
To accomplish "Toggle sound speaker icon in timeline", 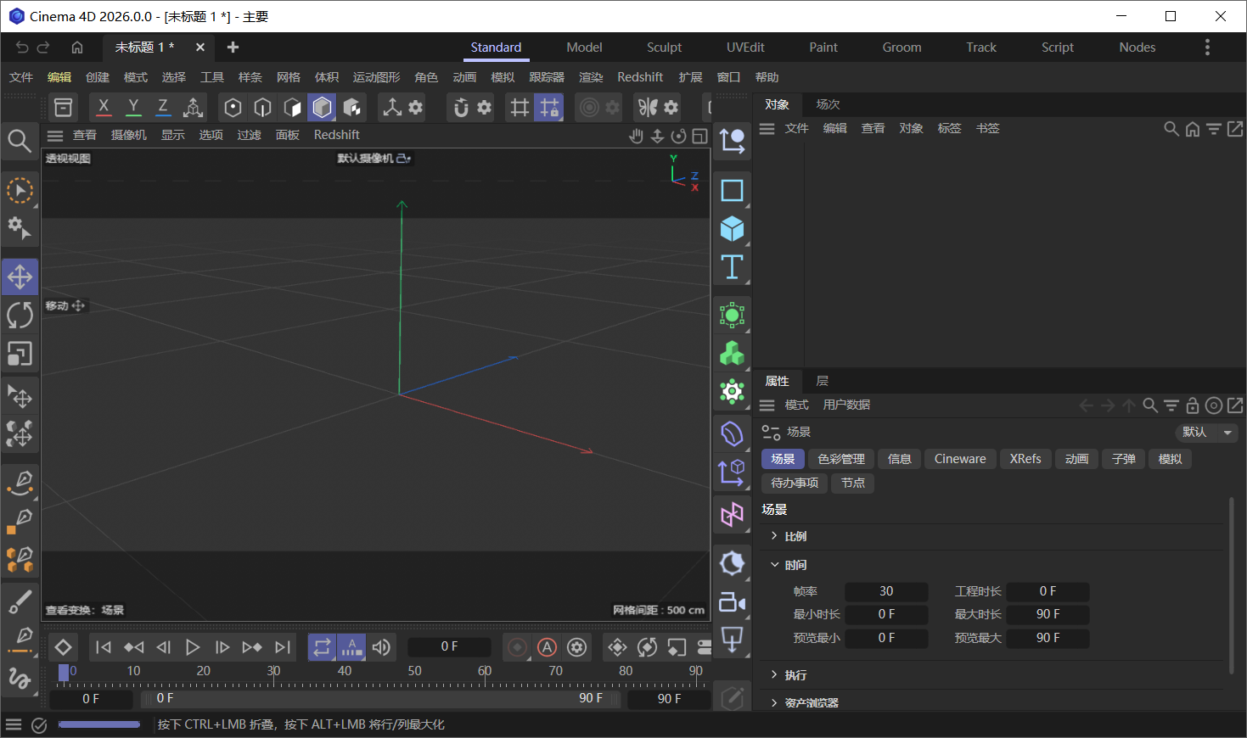I will click(381, 647).
